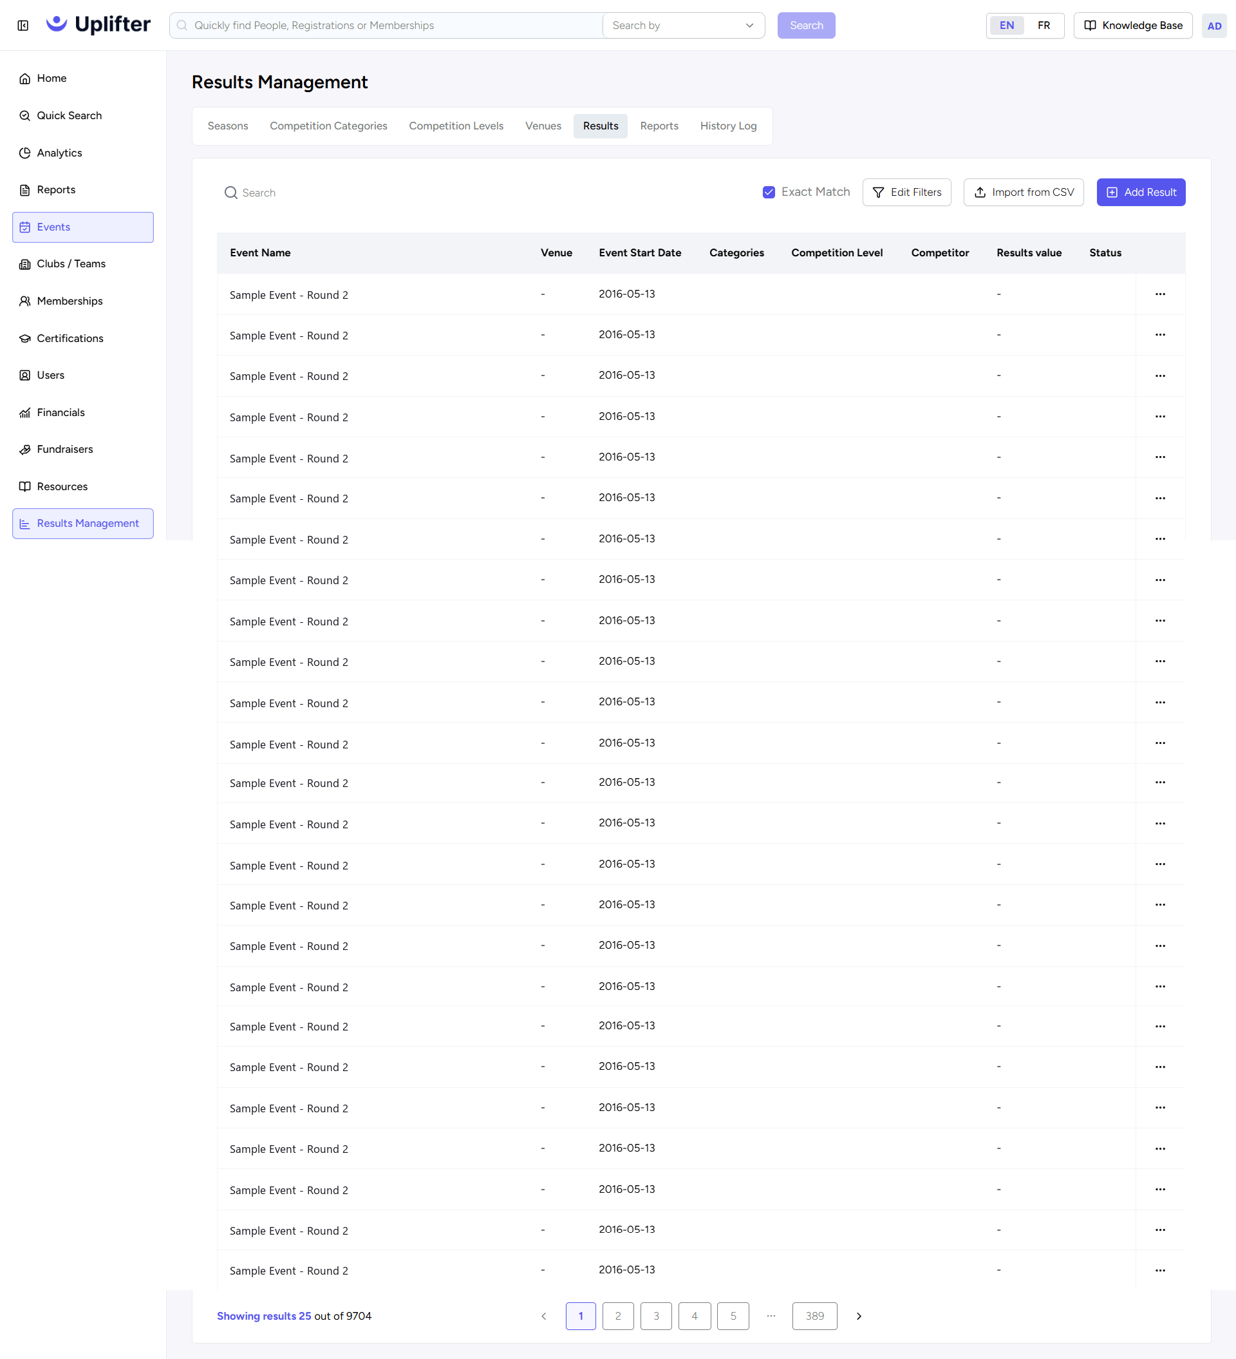Click the Add Result button

point(1140,193)
